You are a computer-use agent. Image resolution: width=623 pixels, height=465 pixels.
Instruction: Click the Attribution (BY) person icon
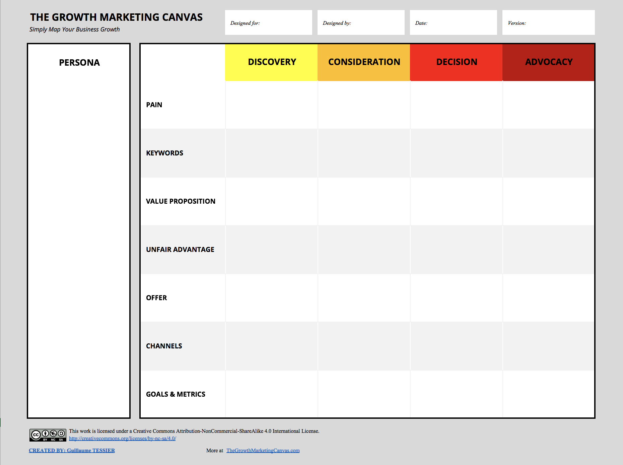[x=45, y=434]
